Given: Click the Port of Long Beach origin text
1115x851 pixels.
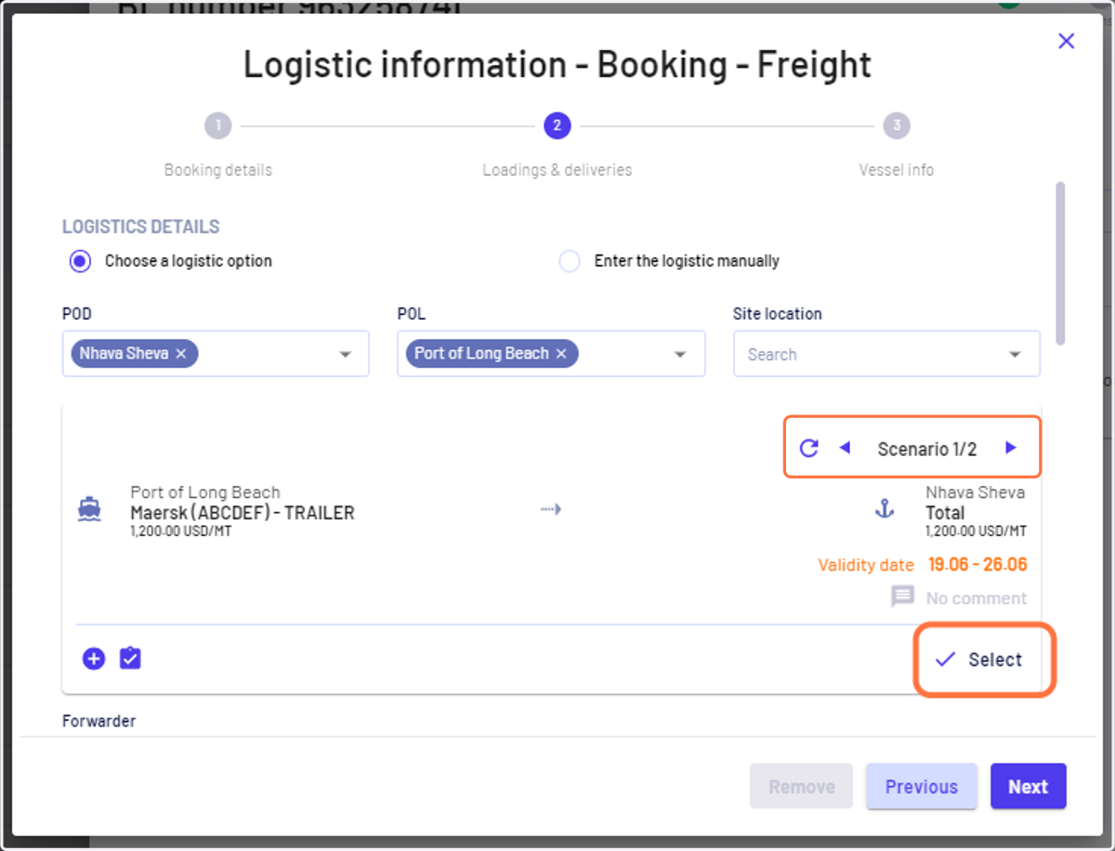Looking at the screenshot, I should 205,492.
